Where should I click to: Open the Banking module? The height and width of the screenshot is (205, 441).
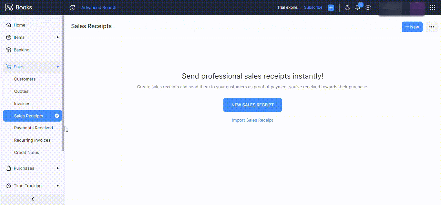(21, 50)
